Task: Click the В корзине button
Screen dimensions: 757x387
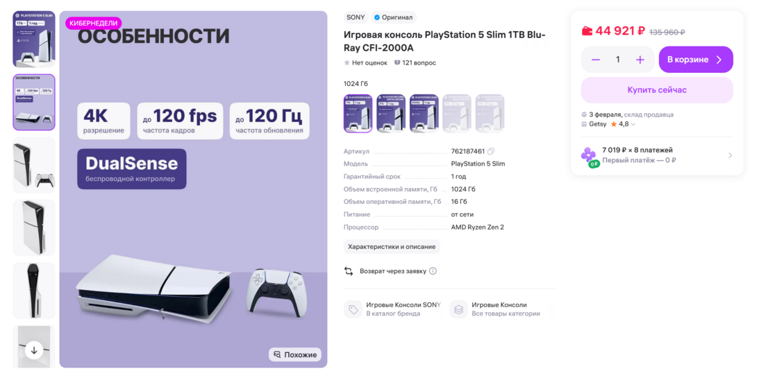Action: (x=695, y=60)
